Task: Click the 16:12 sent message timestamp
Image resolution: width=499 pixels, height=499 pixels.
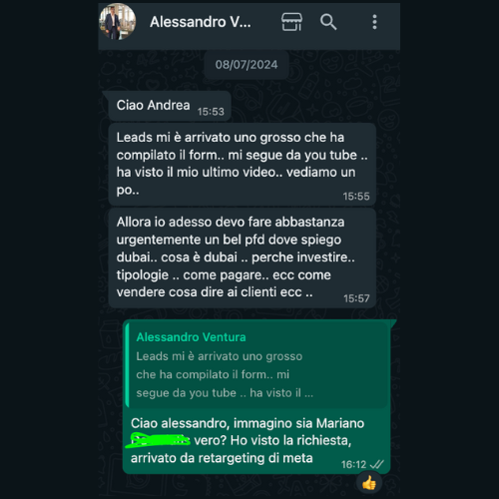Action: point(353,464)
